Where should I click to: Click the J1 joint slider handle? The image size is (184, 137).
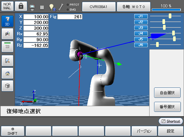click(x=170, y=16)
